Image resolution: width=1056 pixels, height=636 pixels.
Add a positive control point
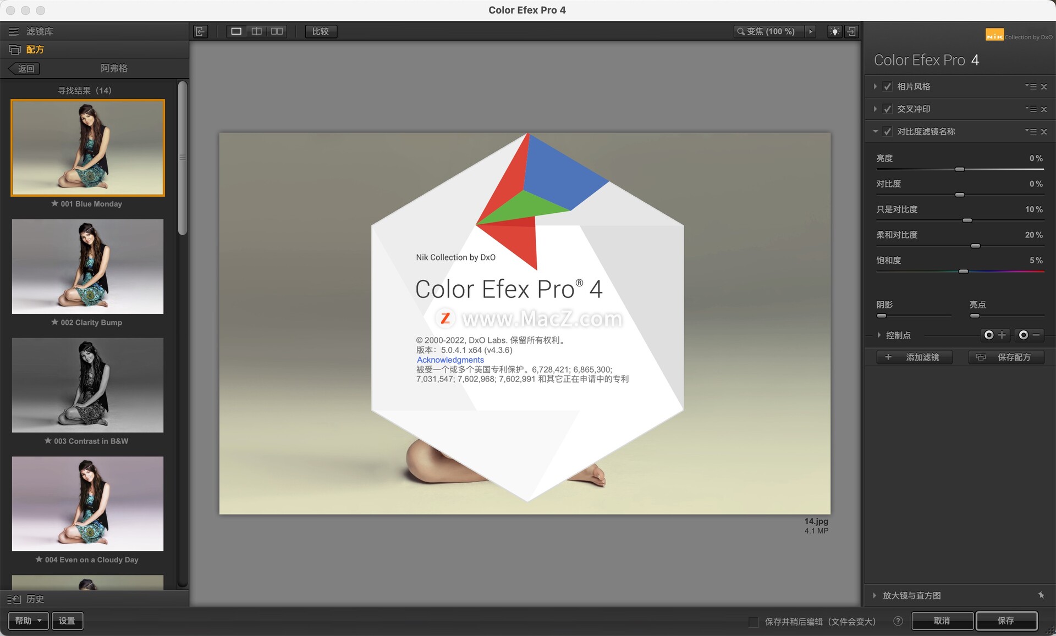(x=994, y=335)
